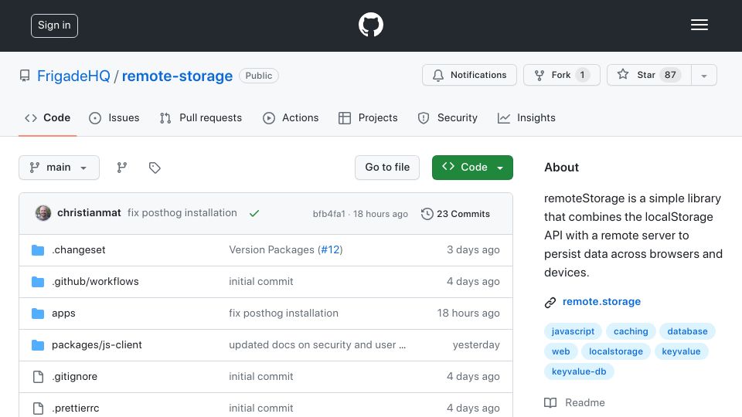
Task: Open the remote.storage website link
Action: (601, 302)
